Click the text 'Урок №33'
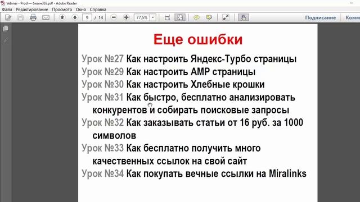Screen dimensions: 360x202 click(102, 148)
